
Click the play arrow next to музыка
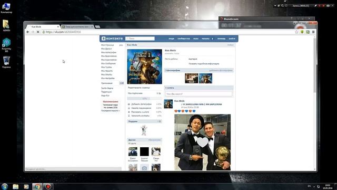pyautogui.click(x=213, y=39)
